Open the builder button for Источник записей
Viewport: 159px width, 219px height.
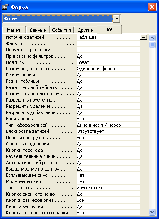144,37
